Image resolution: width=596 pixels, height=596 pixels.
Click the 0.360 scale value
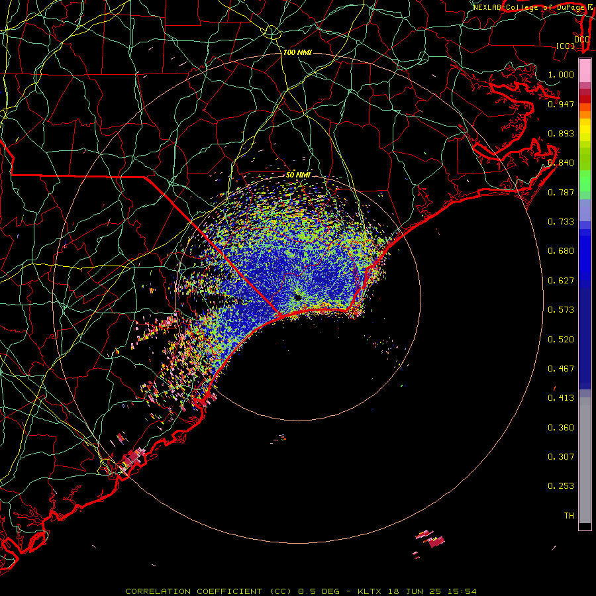pos(561,428)
